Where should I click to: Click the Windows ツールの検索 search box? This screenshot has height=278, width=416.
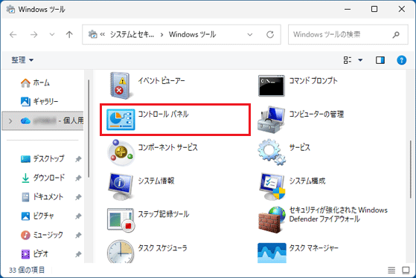tap(348, 34)
